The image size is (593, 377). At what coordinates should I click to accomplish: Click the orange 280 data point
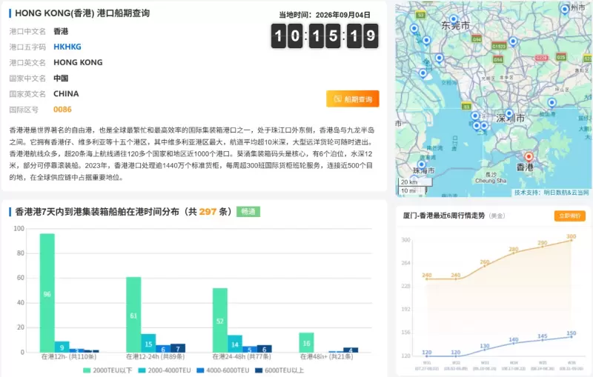(514, 253)
